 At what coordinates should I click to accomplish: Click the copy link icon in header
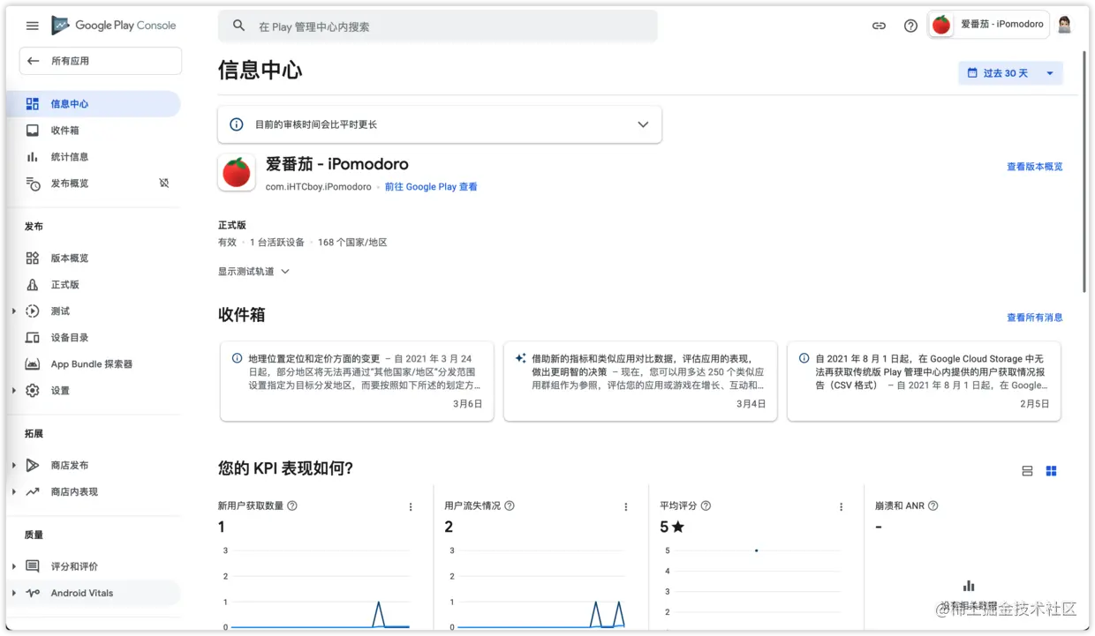(879, 26)
